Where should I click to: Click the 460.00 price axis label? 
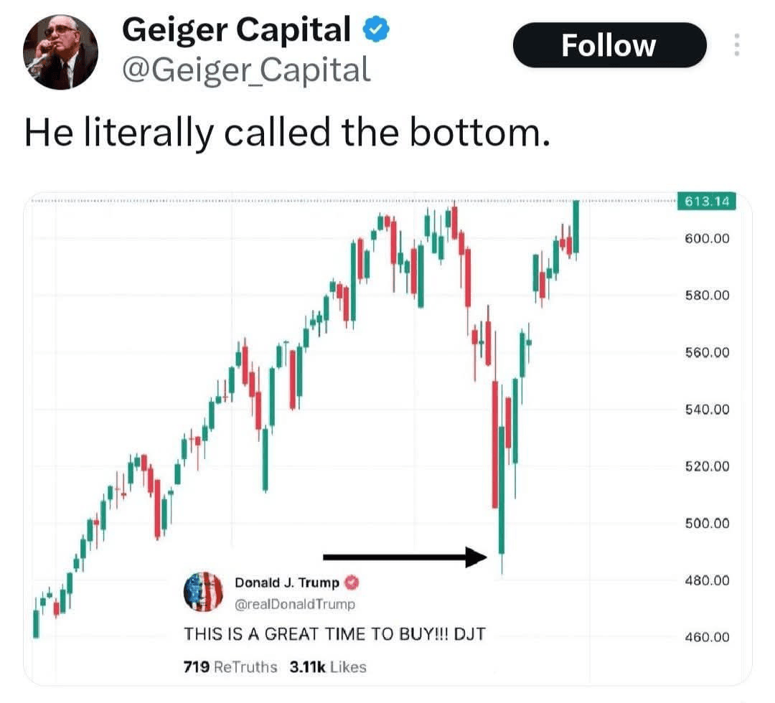click(x=707, y=637)
